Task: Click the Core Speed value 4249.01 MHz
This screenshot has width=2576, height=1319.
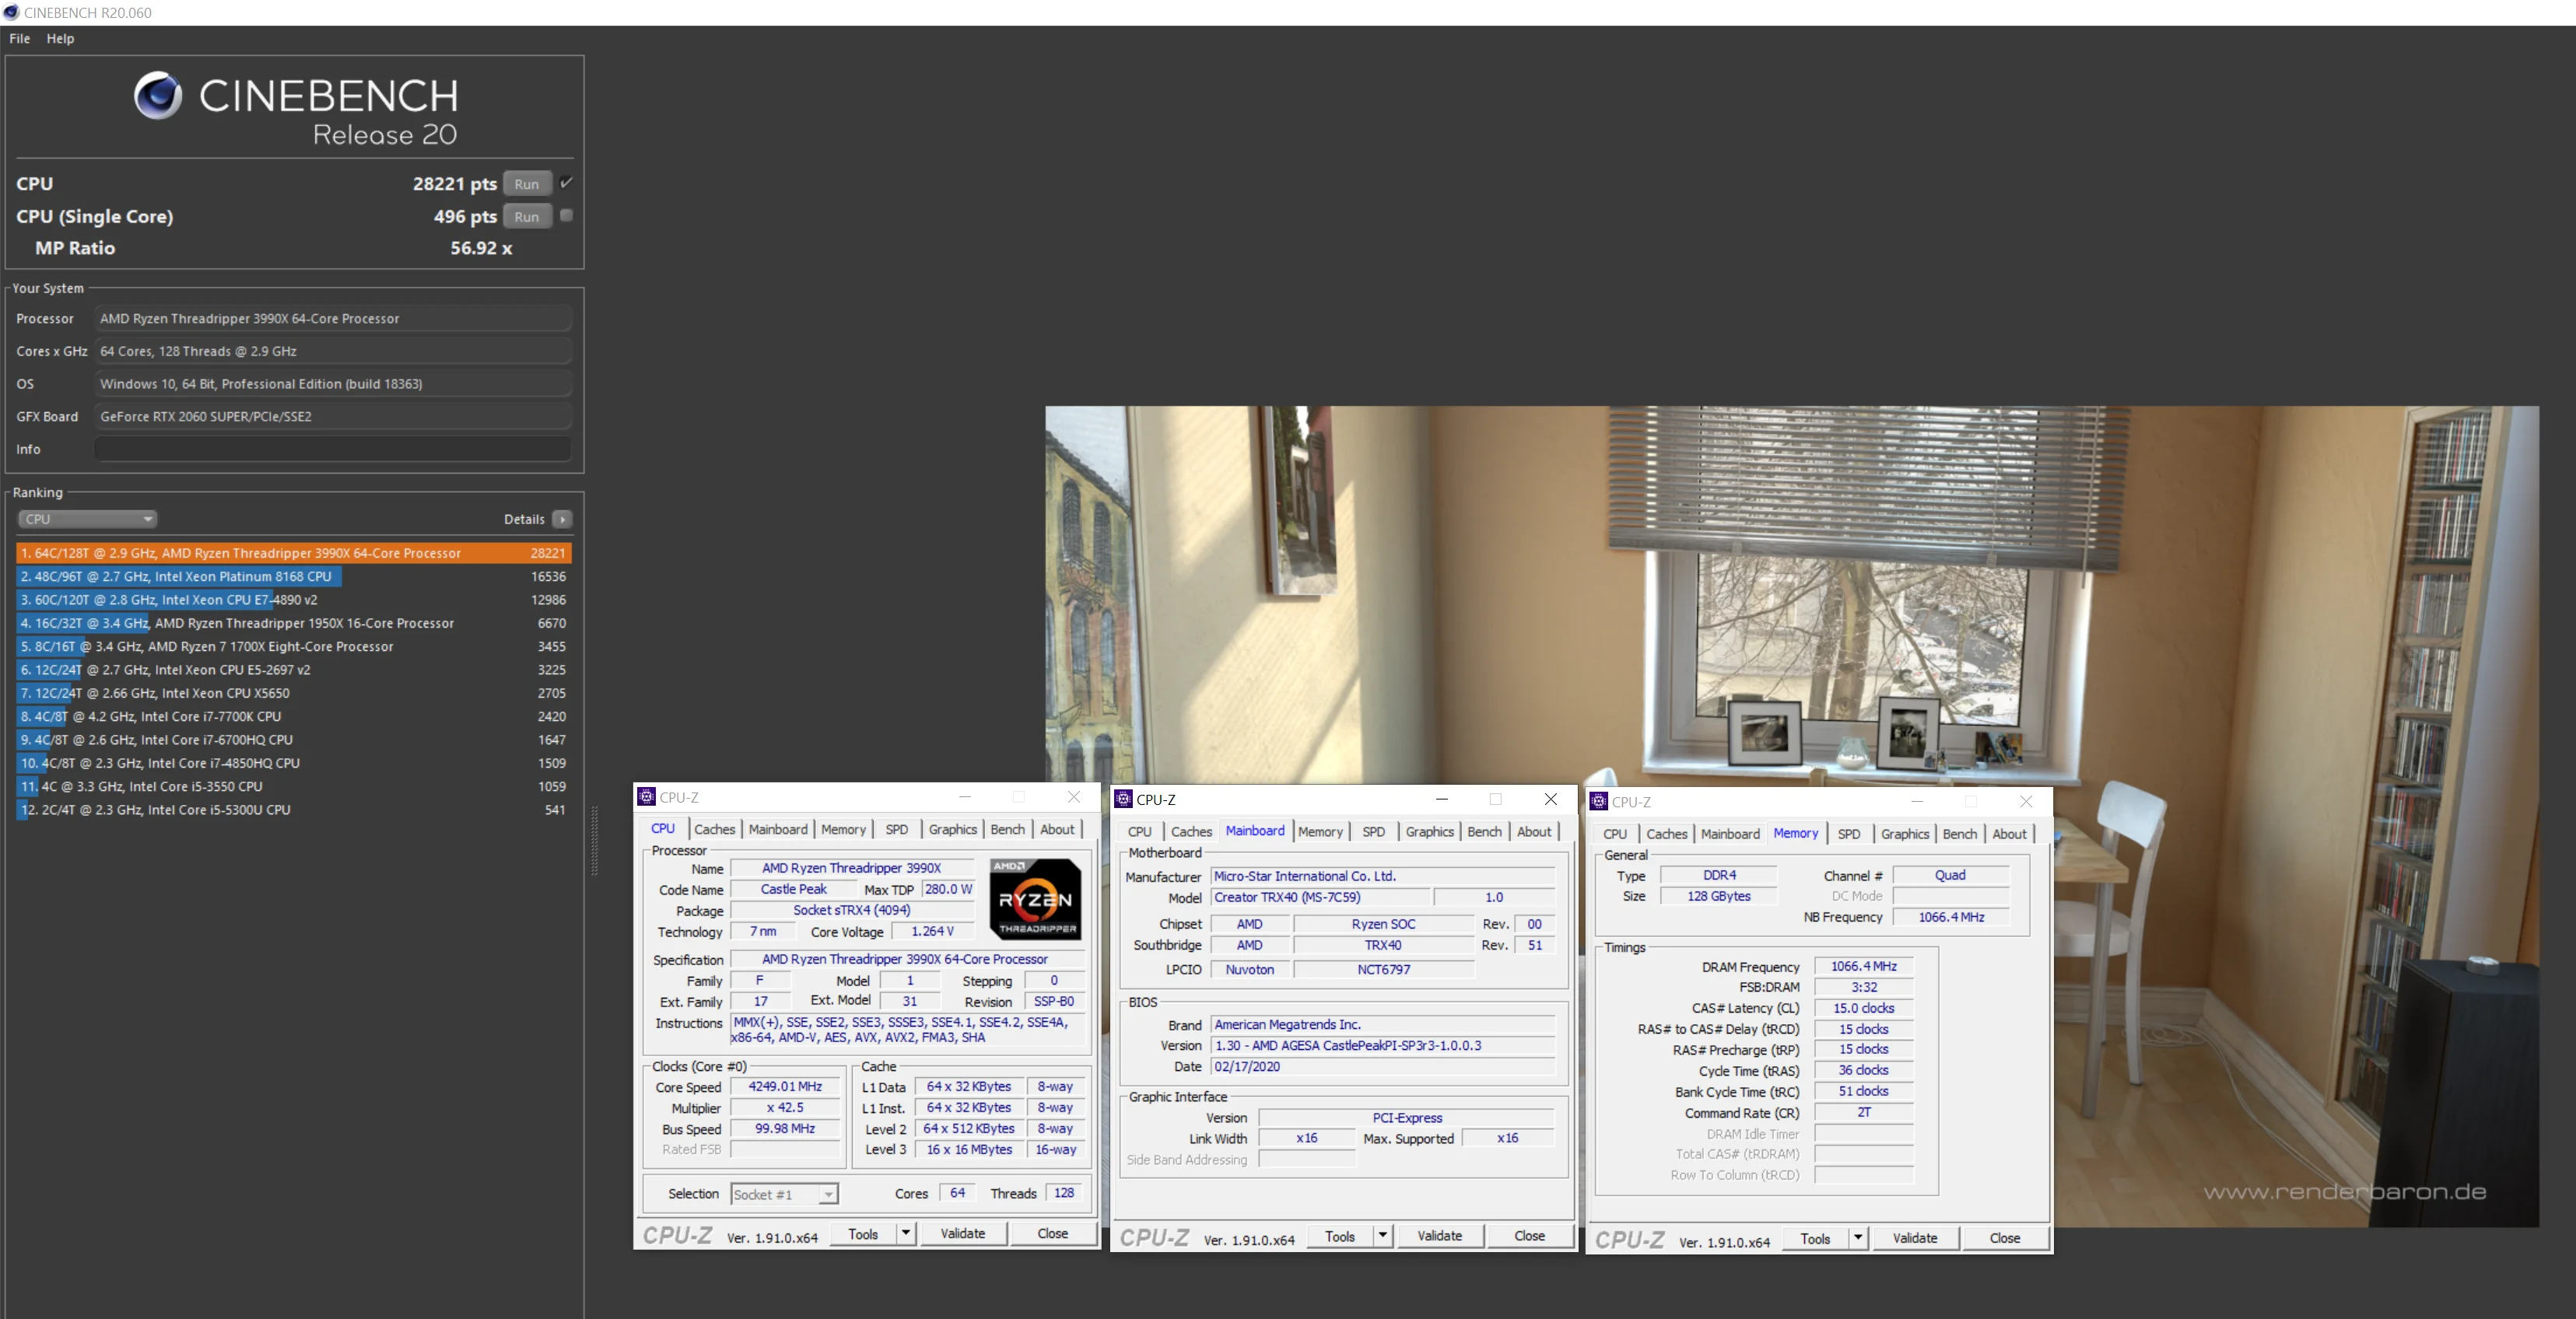Action: tap(785, 1086)
